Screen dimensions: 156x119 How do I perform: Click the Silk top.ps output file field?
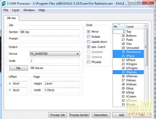coord(55,68)
